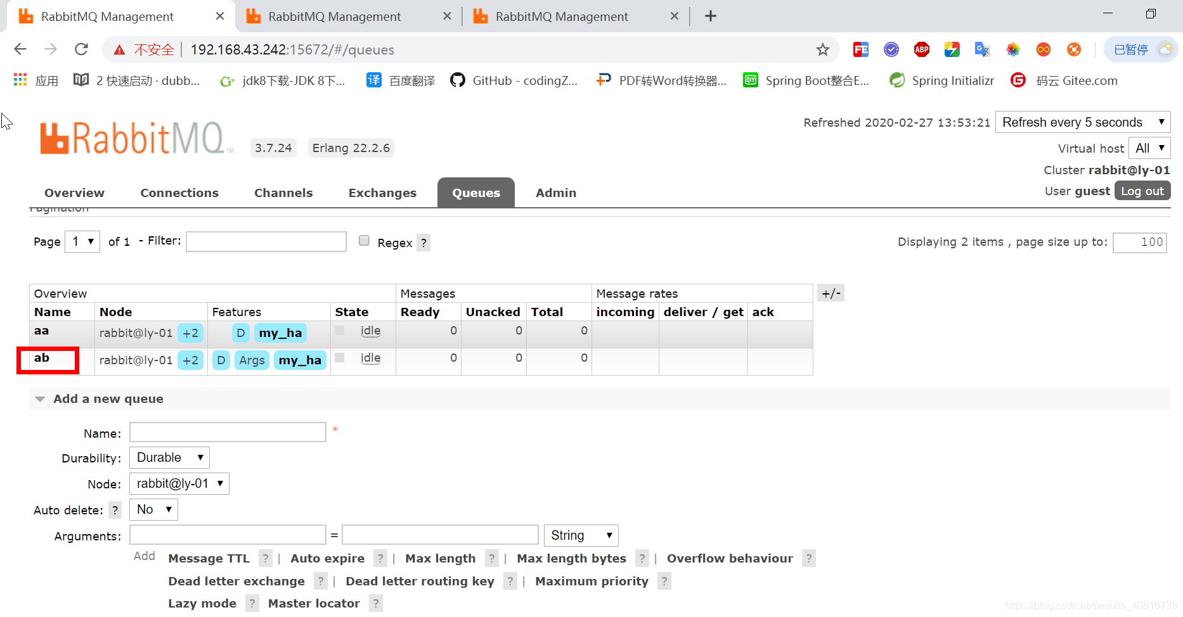This screenshot has height=617, width=1183.
Task: Show help for Dead letter exchange
Action: click(321, 581)
